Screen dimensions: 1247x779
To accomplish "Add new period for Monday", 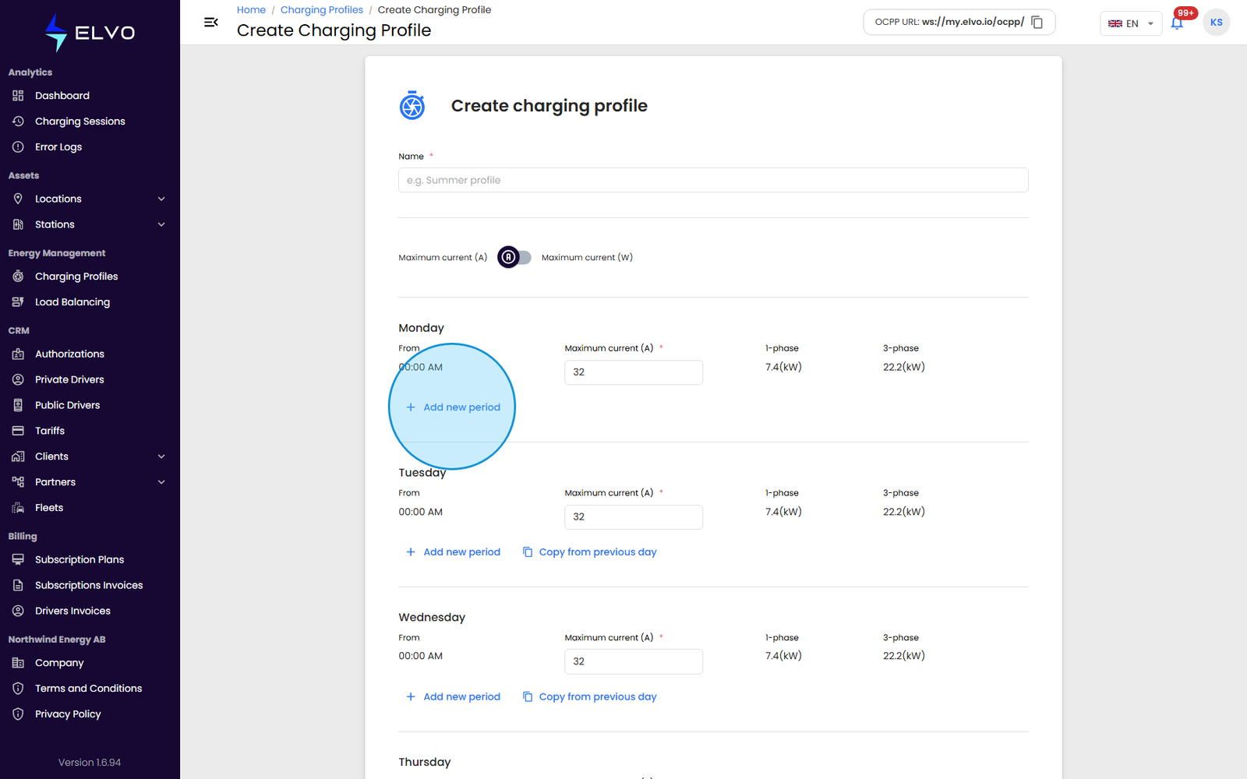I will [453, 407].
